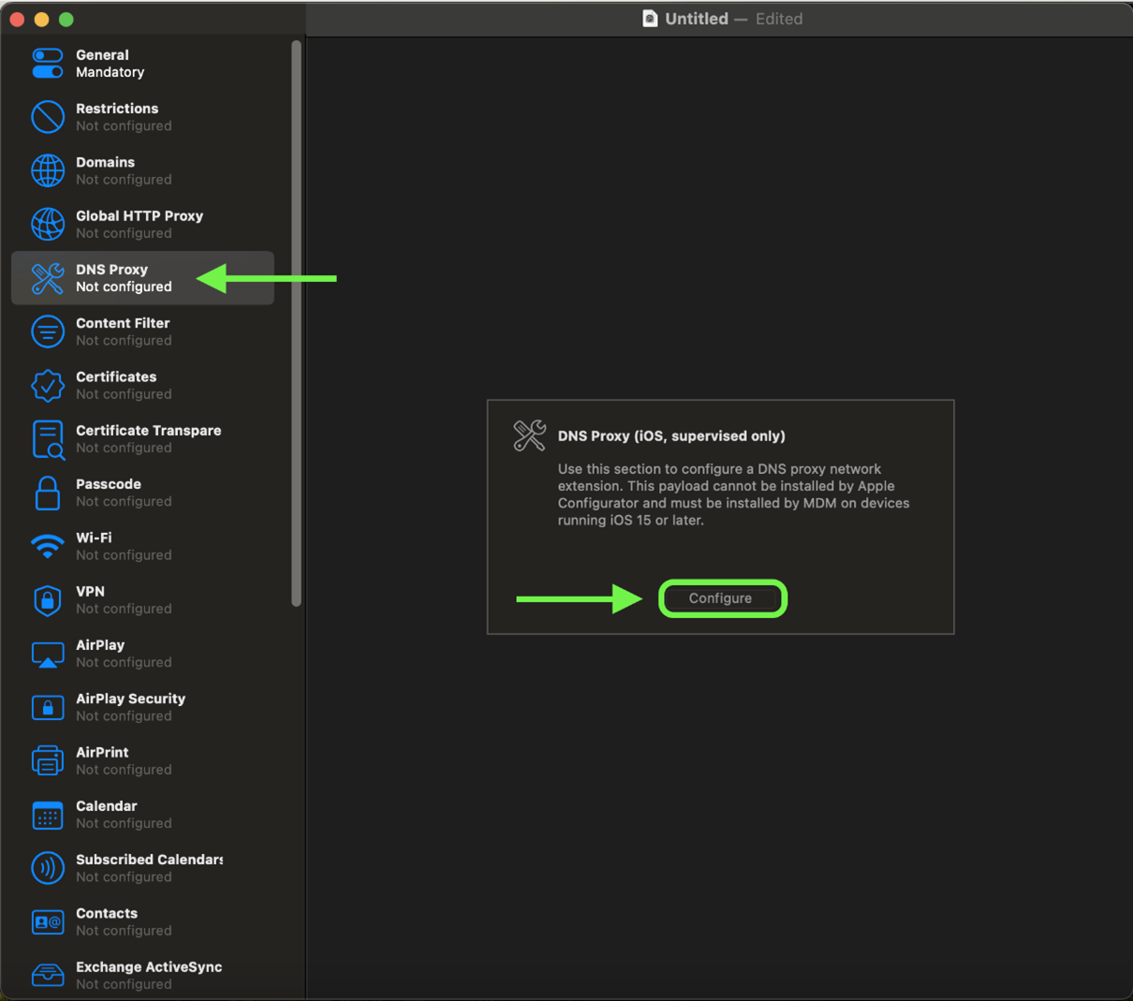The width and height of the screenshot is (1133, 1001).
Task: Select the Restrictions payload label
Action: pyautogui.click(x=117, y=109)
